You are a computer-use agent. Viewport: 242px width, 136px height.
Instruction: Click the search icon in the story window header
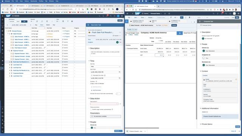213,14
